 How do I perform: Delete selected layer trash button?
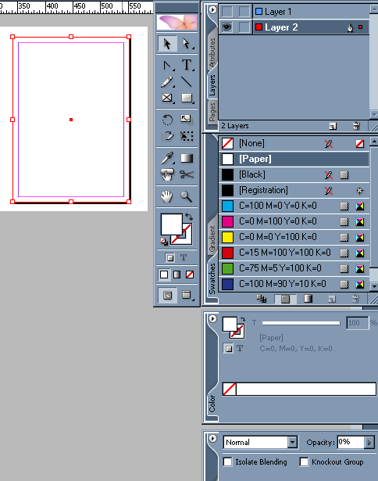pyautogui.click(x=356, y=126)
